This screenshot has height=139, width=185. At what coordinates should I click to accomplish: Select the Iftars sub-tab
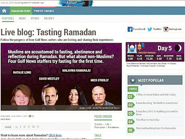[x=35, y=19]
